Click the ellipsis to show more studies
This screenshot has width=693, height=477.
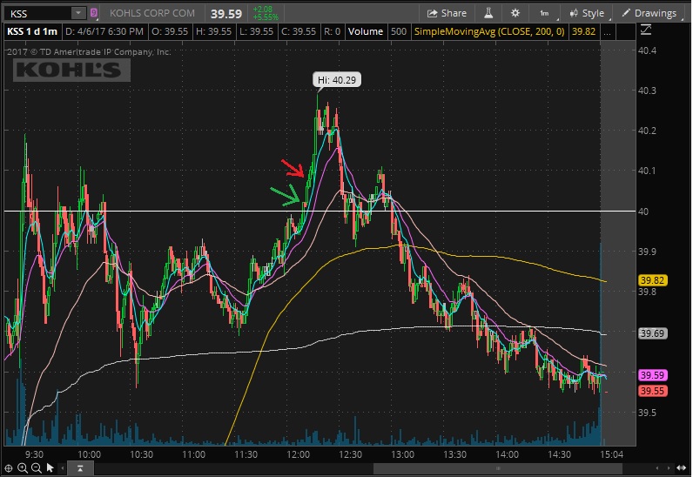tap(608, 32)
